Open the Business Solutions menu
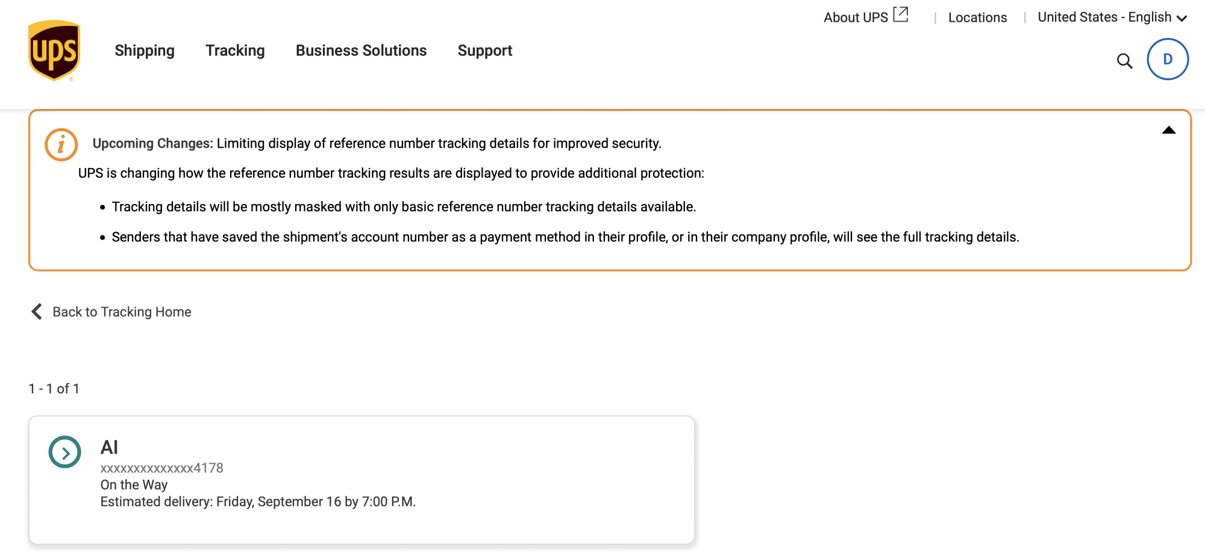Image resolution: width=1205 pixels, height=560 pixels. click(361, 51)
